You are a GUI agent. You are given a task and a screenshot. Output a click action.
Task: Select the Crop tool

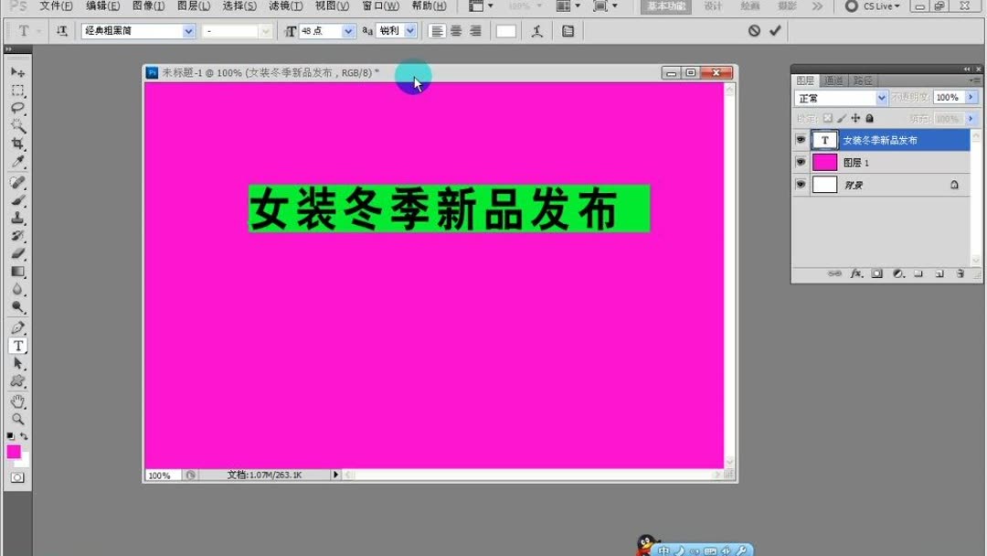[17, 144]
